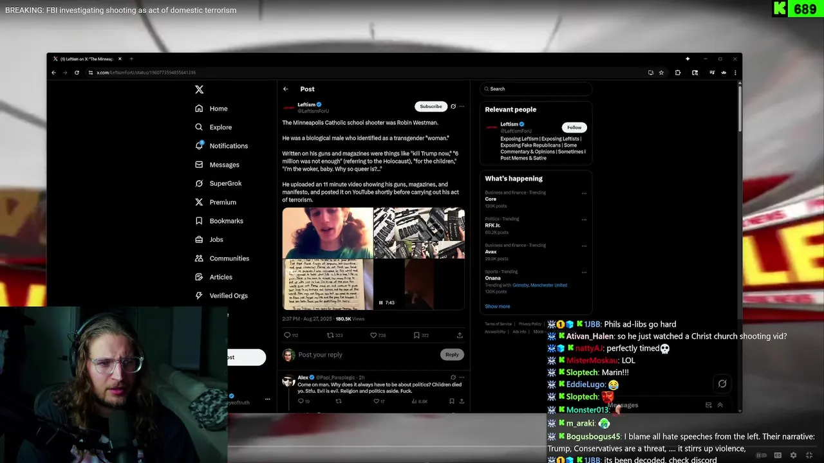Image resolution: width=824 pixels, height=463 pixels.
Task: Open the Grimsby trending link
Action: point(521,286)
